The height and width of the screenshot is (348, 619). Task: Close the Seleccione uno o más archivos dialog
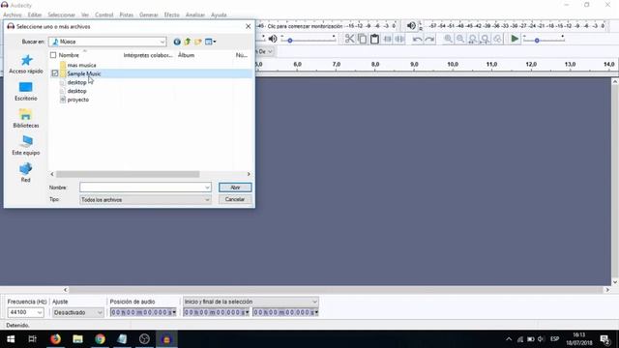click(x=248, y=26)
